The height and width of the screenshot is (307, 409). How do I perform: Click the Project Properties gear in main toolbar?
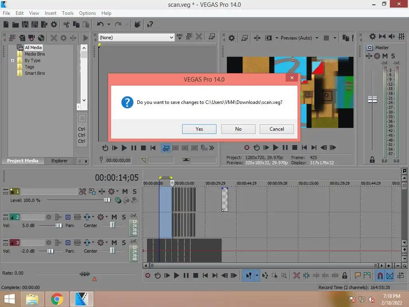point(54,24)
